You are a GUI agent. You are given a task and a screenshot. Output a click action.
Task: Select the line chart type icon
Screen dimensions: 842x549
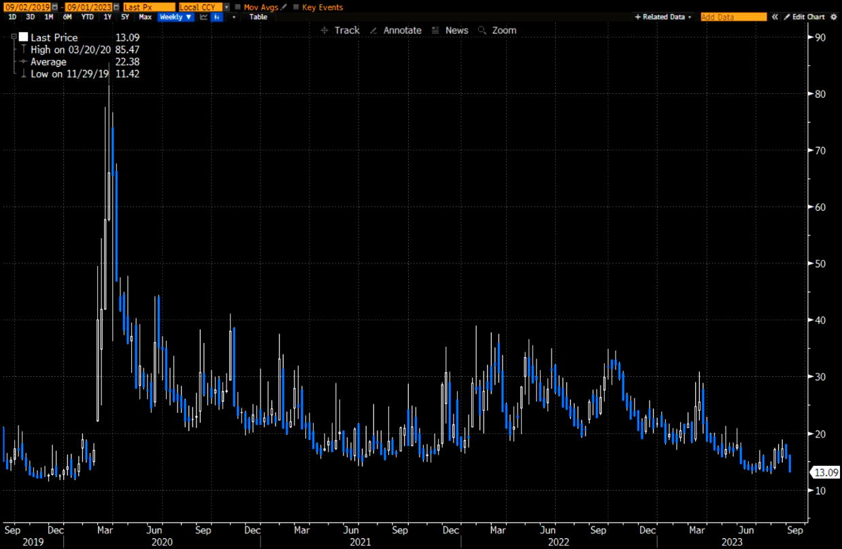click(203, 17)
